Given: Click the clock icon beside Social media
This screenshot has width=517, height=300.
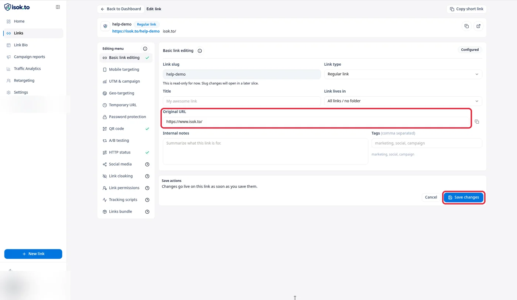Looking at the screenshot, I should click(x=147, y=164).
